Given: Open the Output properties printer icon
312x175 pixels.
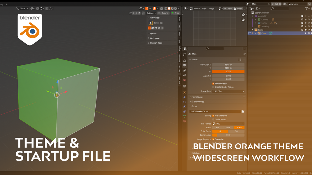Looking at the screenshot, I should tap(184, 65).
